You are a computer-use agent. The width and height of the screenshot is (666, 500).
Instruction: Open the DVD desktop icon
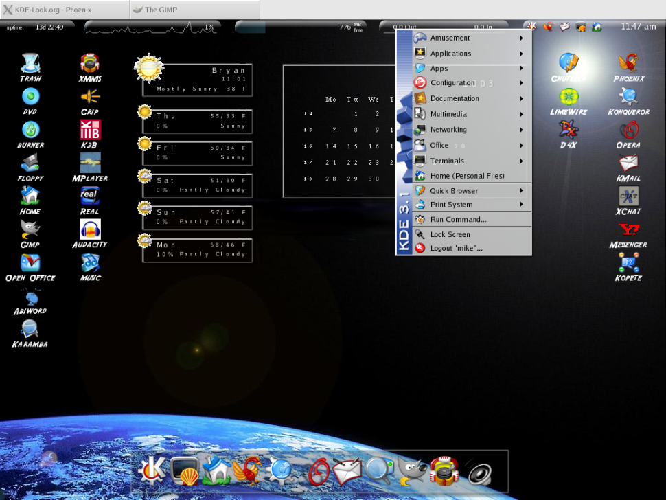(x=31, y=101)
